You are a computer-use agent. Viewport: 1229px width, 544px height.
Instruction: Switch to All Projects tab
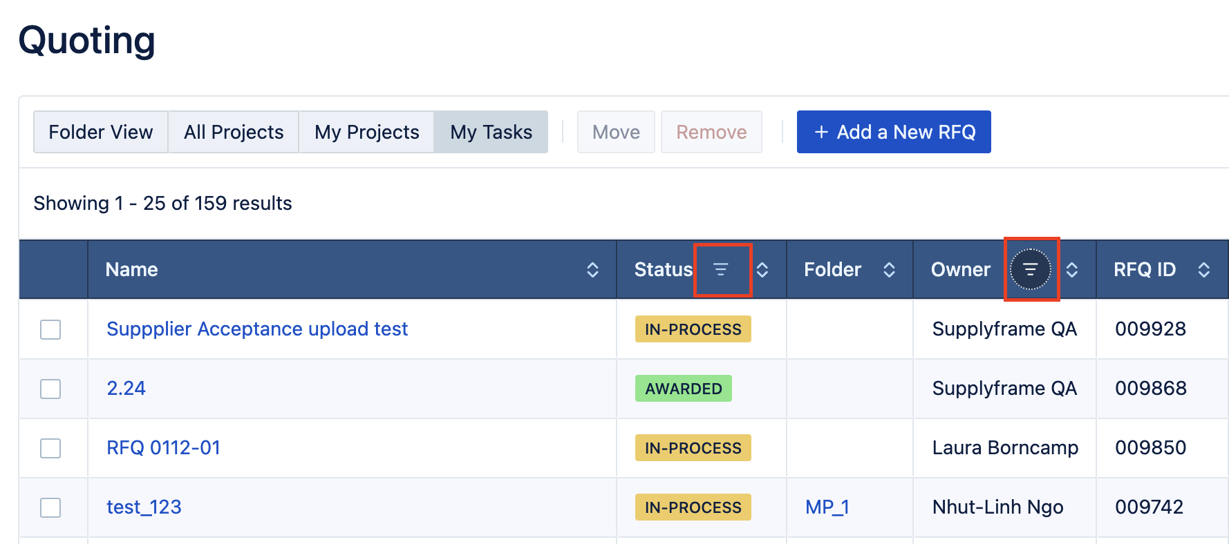(234, 132)
